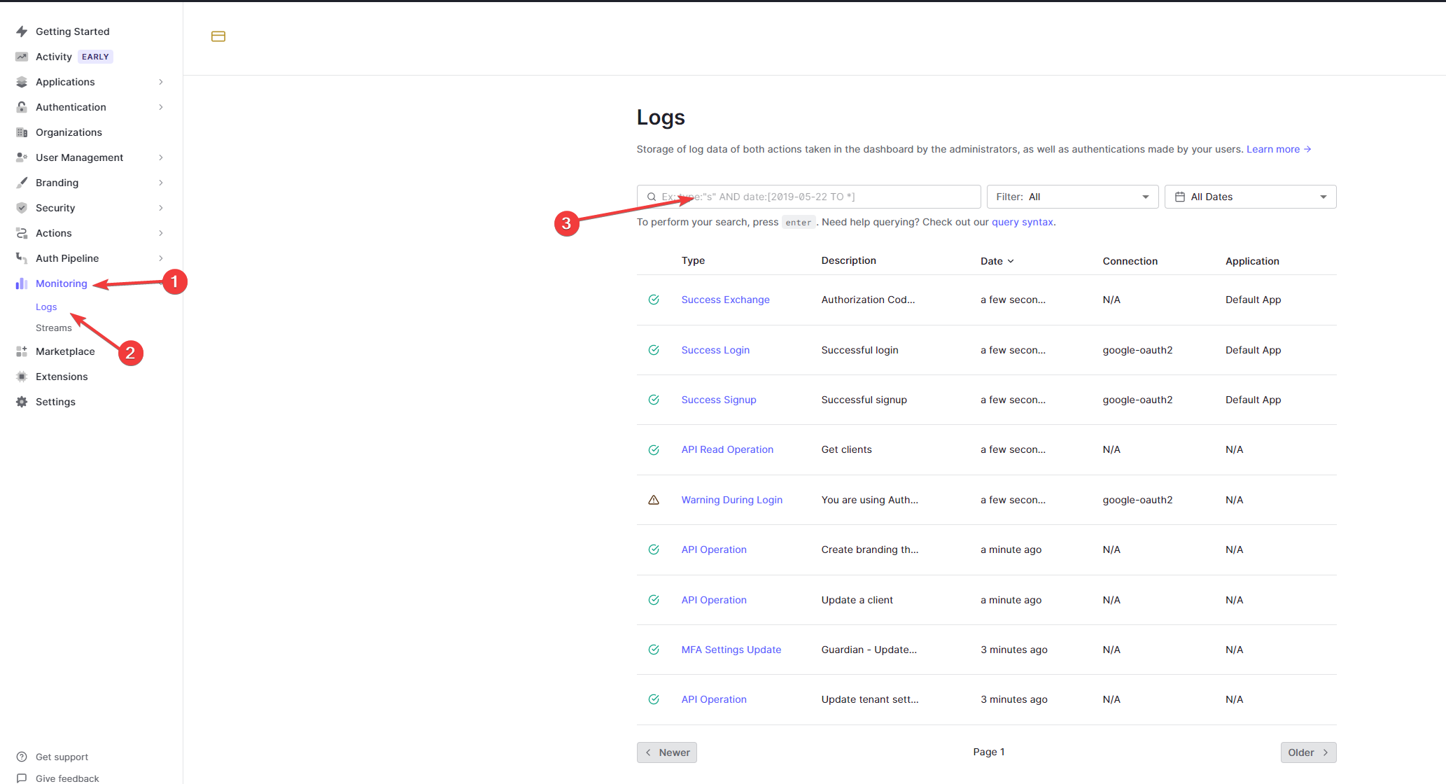1446x784 pixels.
Task: Click the Activity chart icon
Action: point(22,57)
